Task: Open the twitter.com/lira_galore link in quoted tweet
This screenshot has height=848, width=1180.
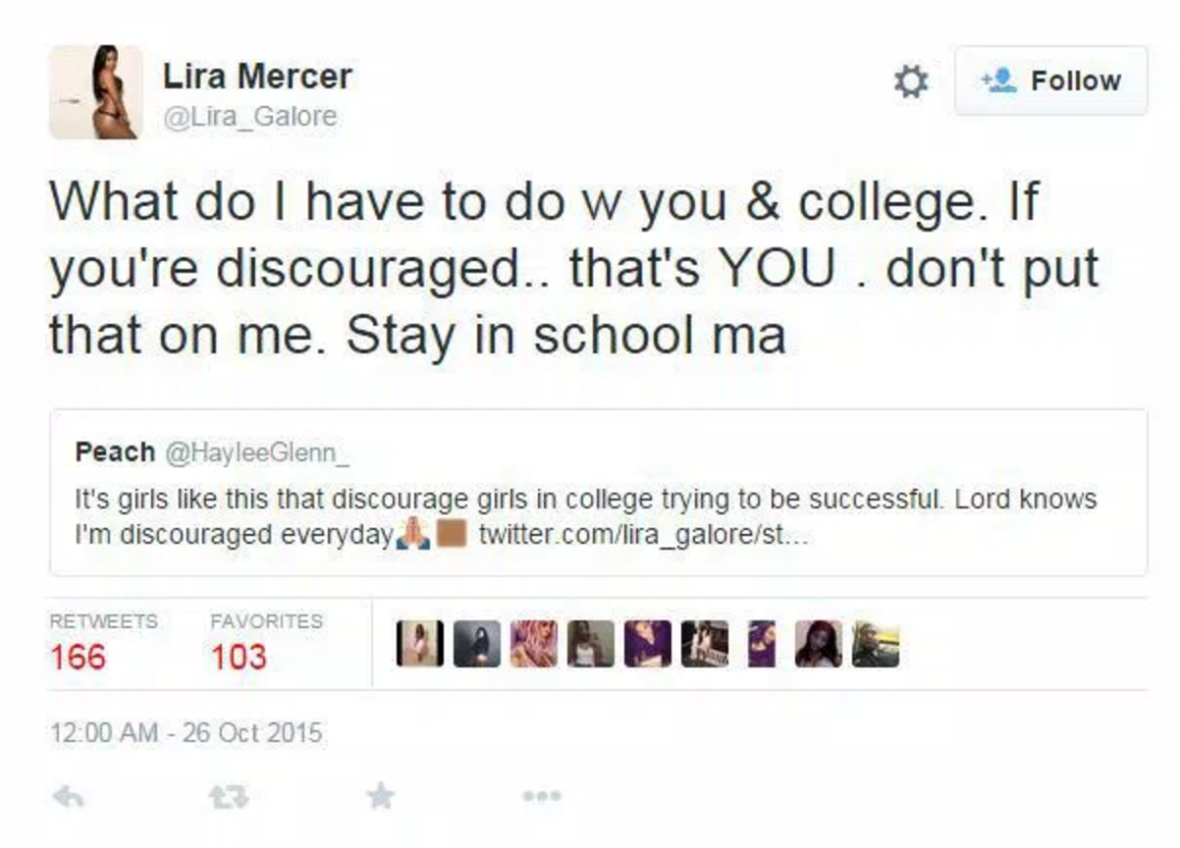Action: point(643,538)
